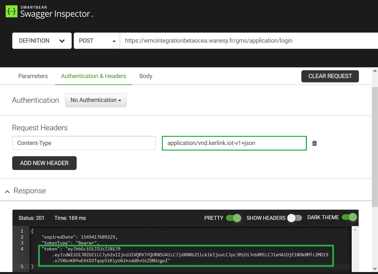Select the Authentication & Headers tab
Viewport: 378px width, 274px height.
(93, 76)
